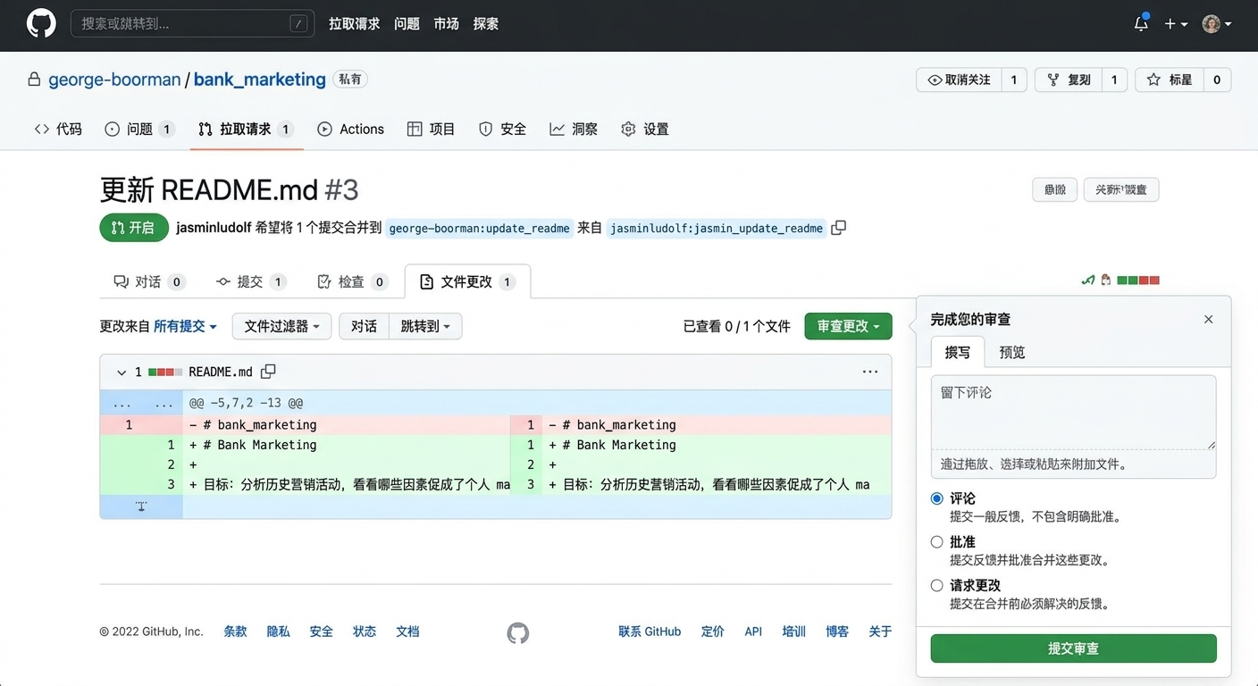Open jasminludolf author link

coord(214,228)
